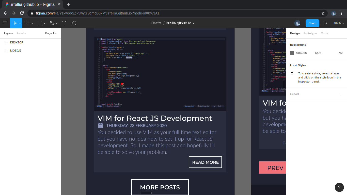This screenshot has width=347, height=195.
Task: Switch to the Prototype tab
Action: (310, 33)
